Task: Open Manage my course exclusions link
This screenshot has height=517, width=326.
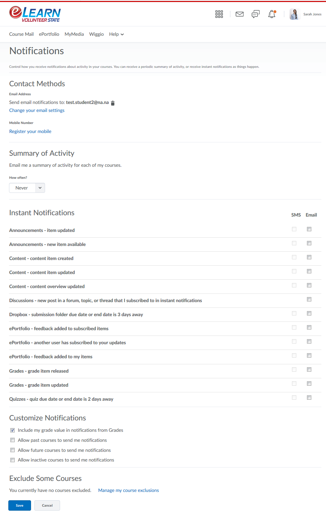Action: tap(128, 490)
